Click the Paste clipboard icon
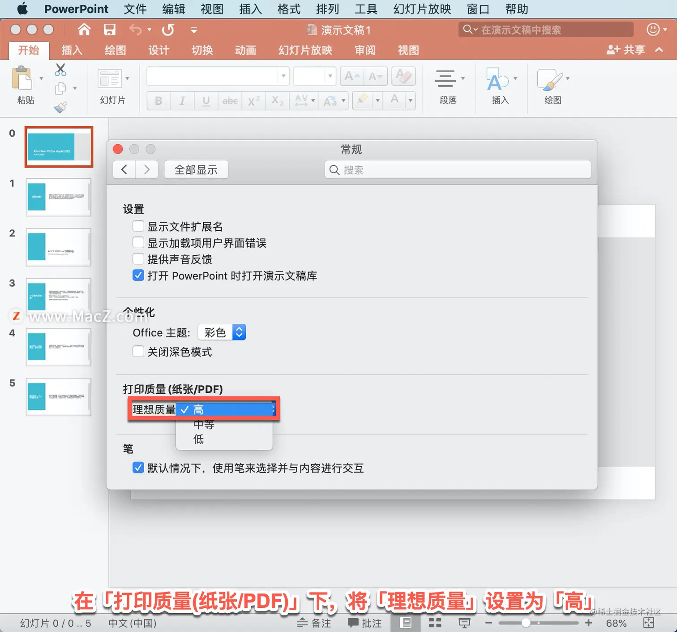Viewport: 677px width, 632px height. point(21,78)
